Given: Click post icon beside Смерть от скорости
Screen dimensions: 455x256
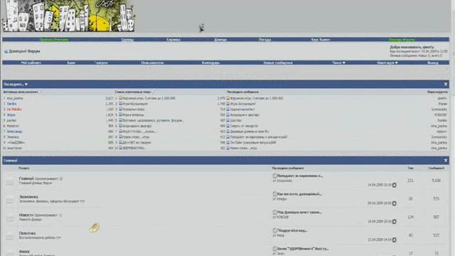Looking at the screenshot, I should click(x=228, y=126).
